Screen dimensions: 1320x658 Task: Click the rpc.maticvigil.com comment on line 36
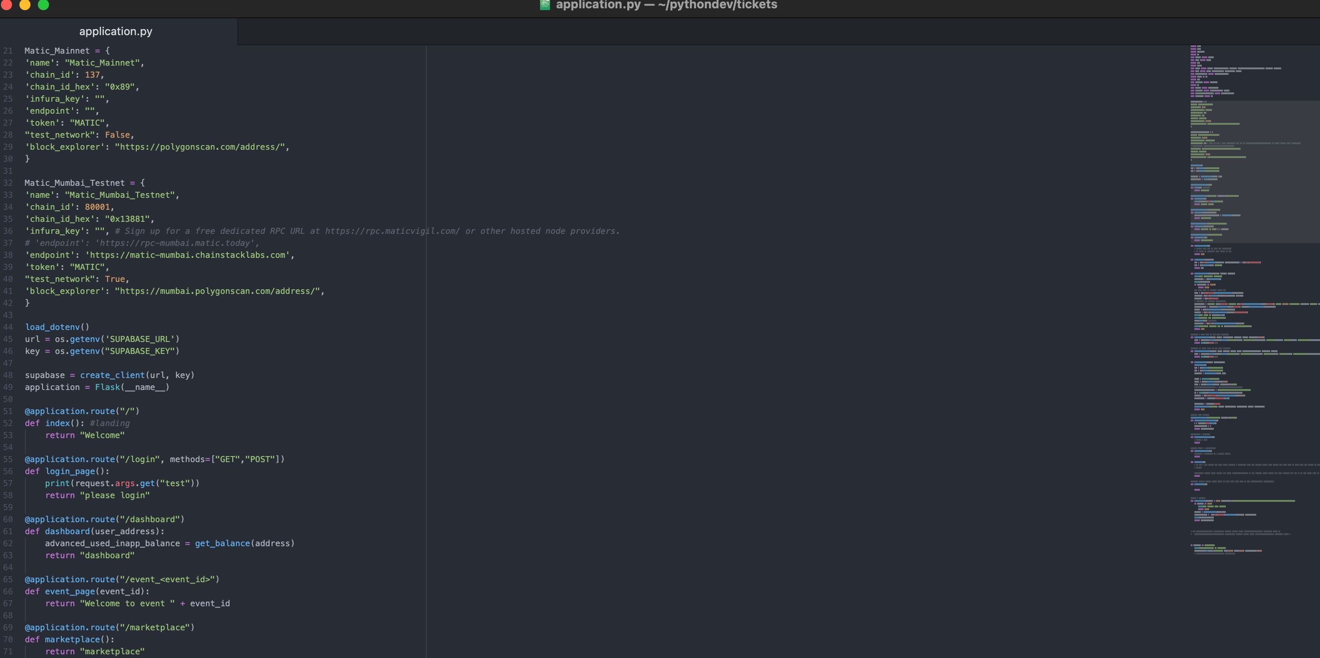pos(367,232)
